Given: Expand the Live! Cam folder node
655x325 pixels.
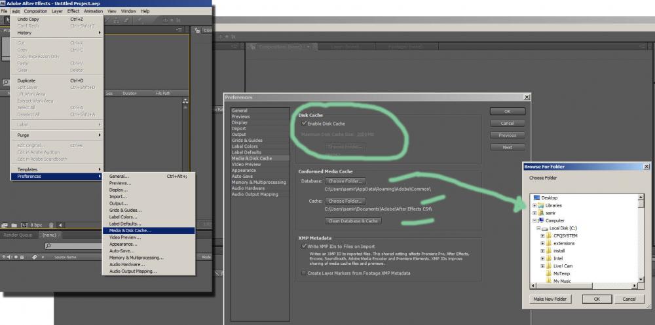Looking at the screenshot, I should pyautogui.click(x=542, y=265).
